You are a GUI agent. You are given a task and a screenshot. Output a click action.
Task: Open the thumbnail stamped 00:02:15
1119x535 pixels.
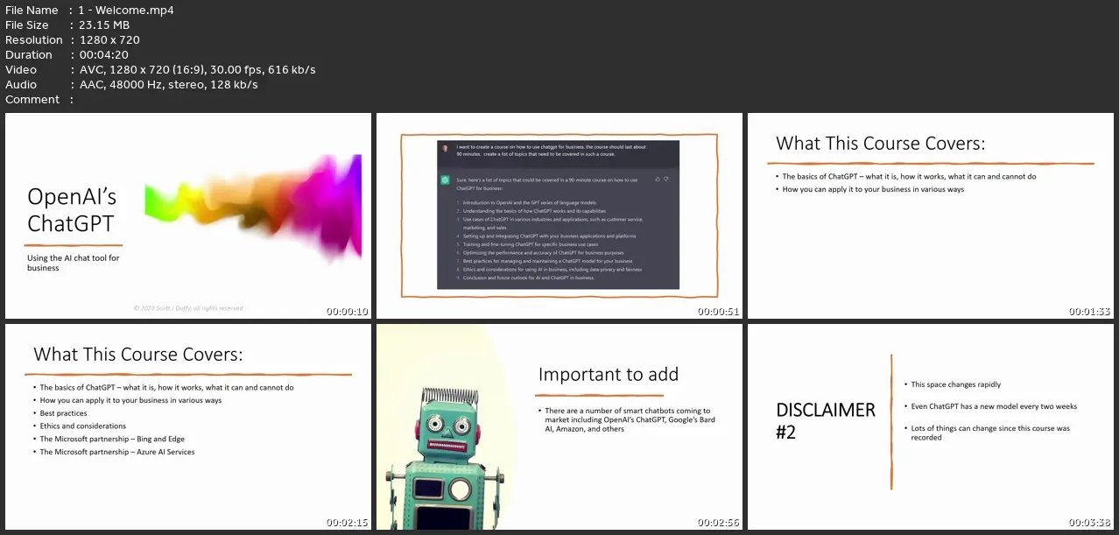(x=188, y=427)
